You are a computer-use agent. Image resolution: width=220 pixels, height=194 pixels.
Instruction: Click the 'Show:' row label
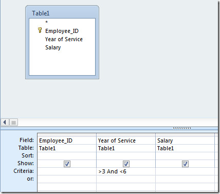click(26, 163)
